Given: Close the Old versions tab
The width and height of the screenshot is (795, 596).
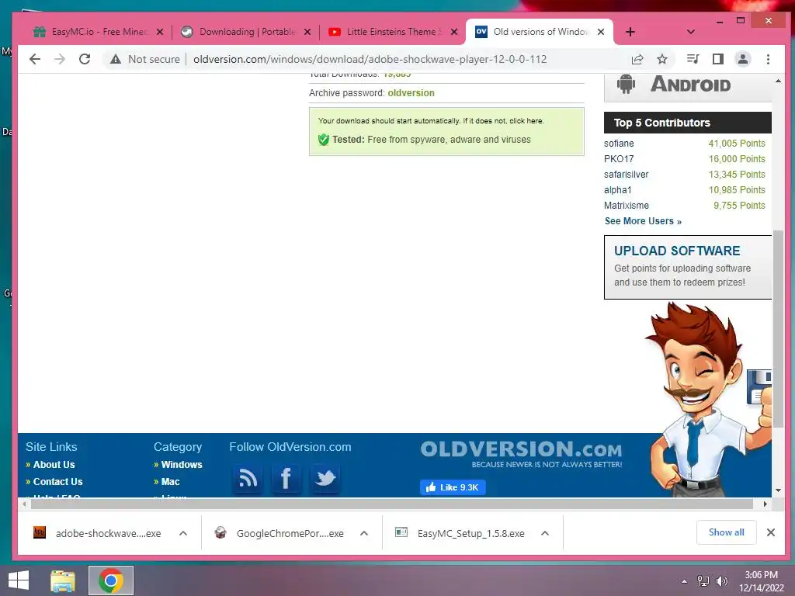Looking at the screenshot, I should point(601,32).
